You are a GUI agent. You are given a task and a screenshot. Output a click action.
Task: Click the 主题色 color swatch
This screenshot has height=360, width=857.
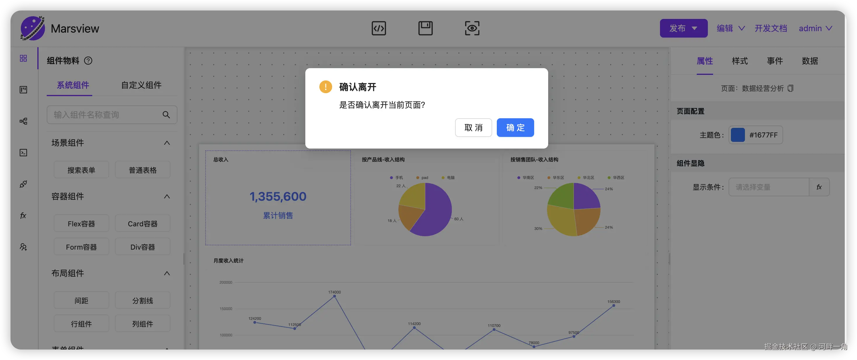pos(738,135)
